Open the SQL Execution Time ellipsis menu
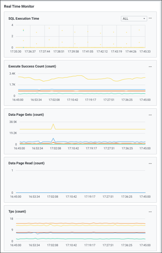Image resolution: width=162 pixels, height=253 pixels. (x=150, y=18)
